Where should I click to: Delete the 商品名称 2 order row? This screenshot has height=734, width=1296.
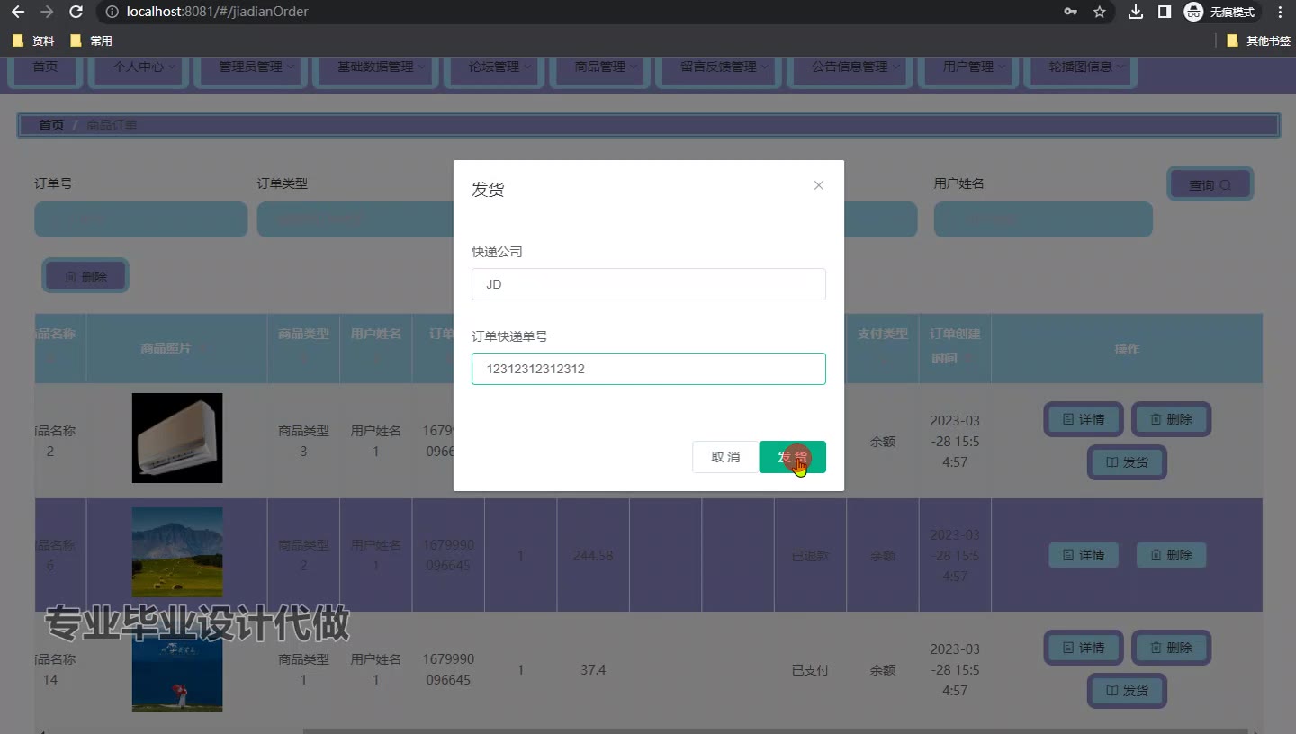(1171, 419)
